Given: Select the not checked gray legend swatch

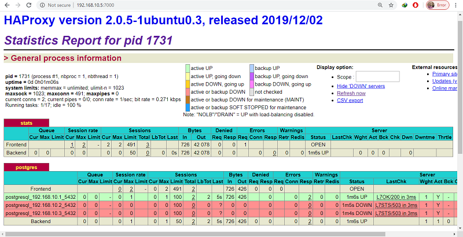Looking at the screenshot, I should click(x=252, y=92).
